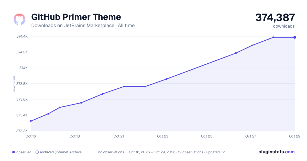Click the 374.2K y-axis label
Screen dimensions: 307x161
[x=22, y=52]
